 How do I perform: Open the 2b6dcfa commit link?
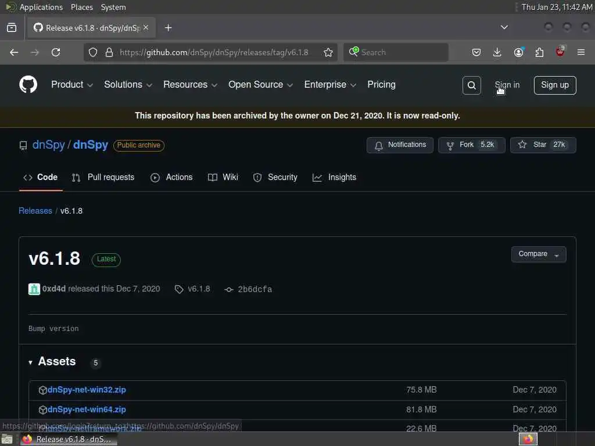[x=255, y=290]
